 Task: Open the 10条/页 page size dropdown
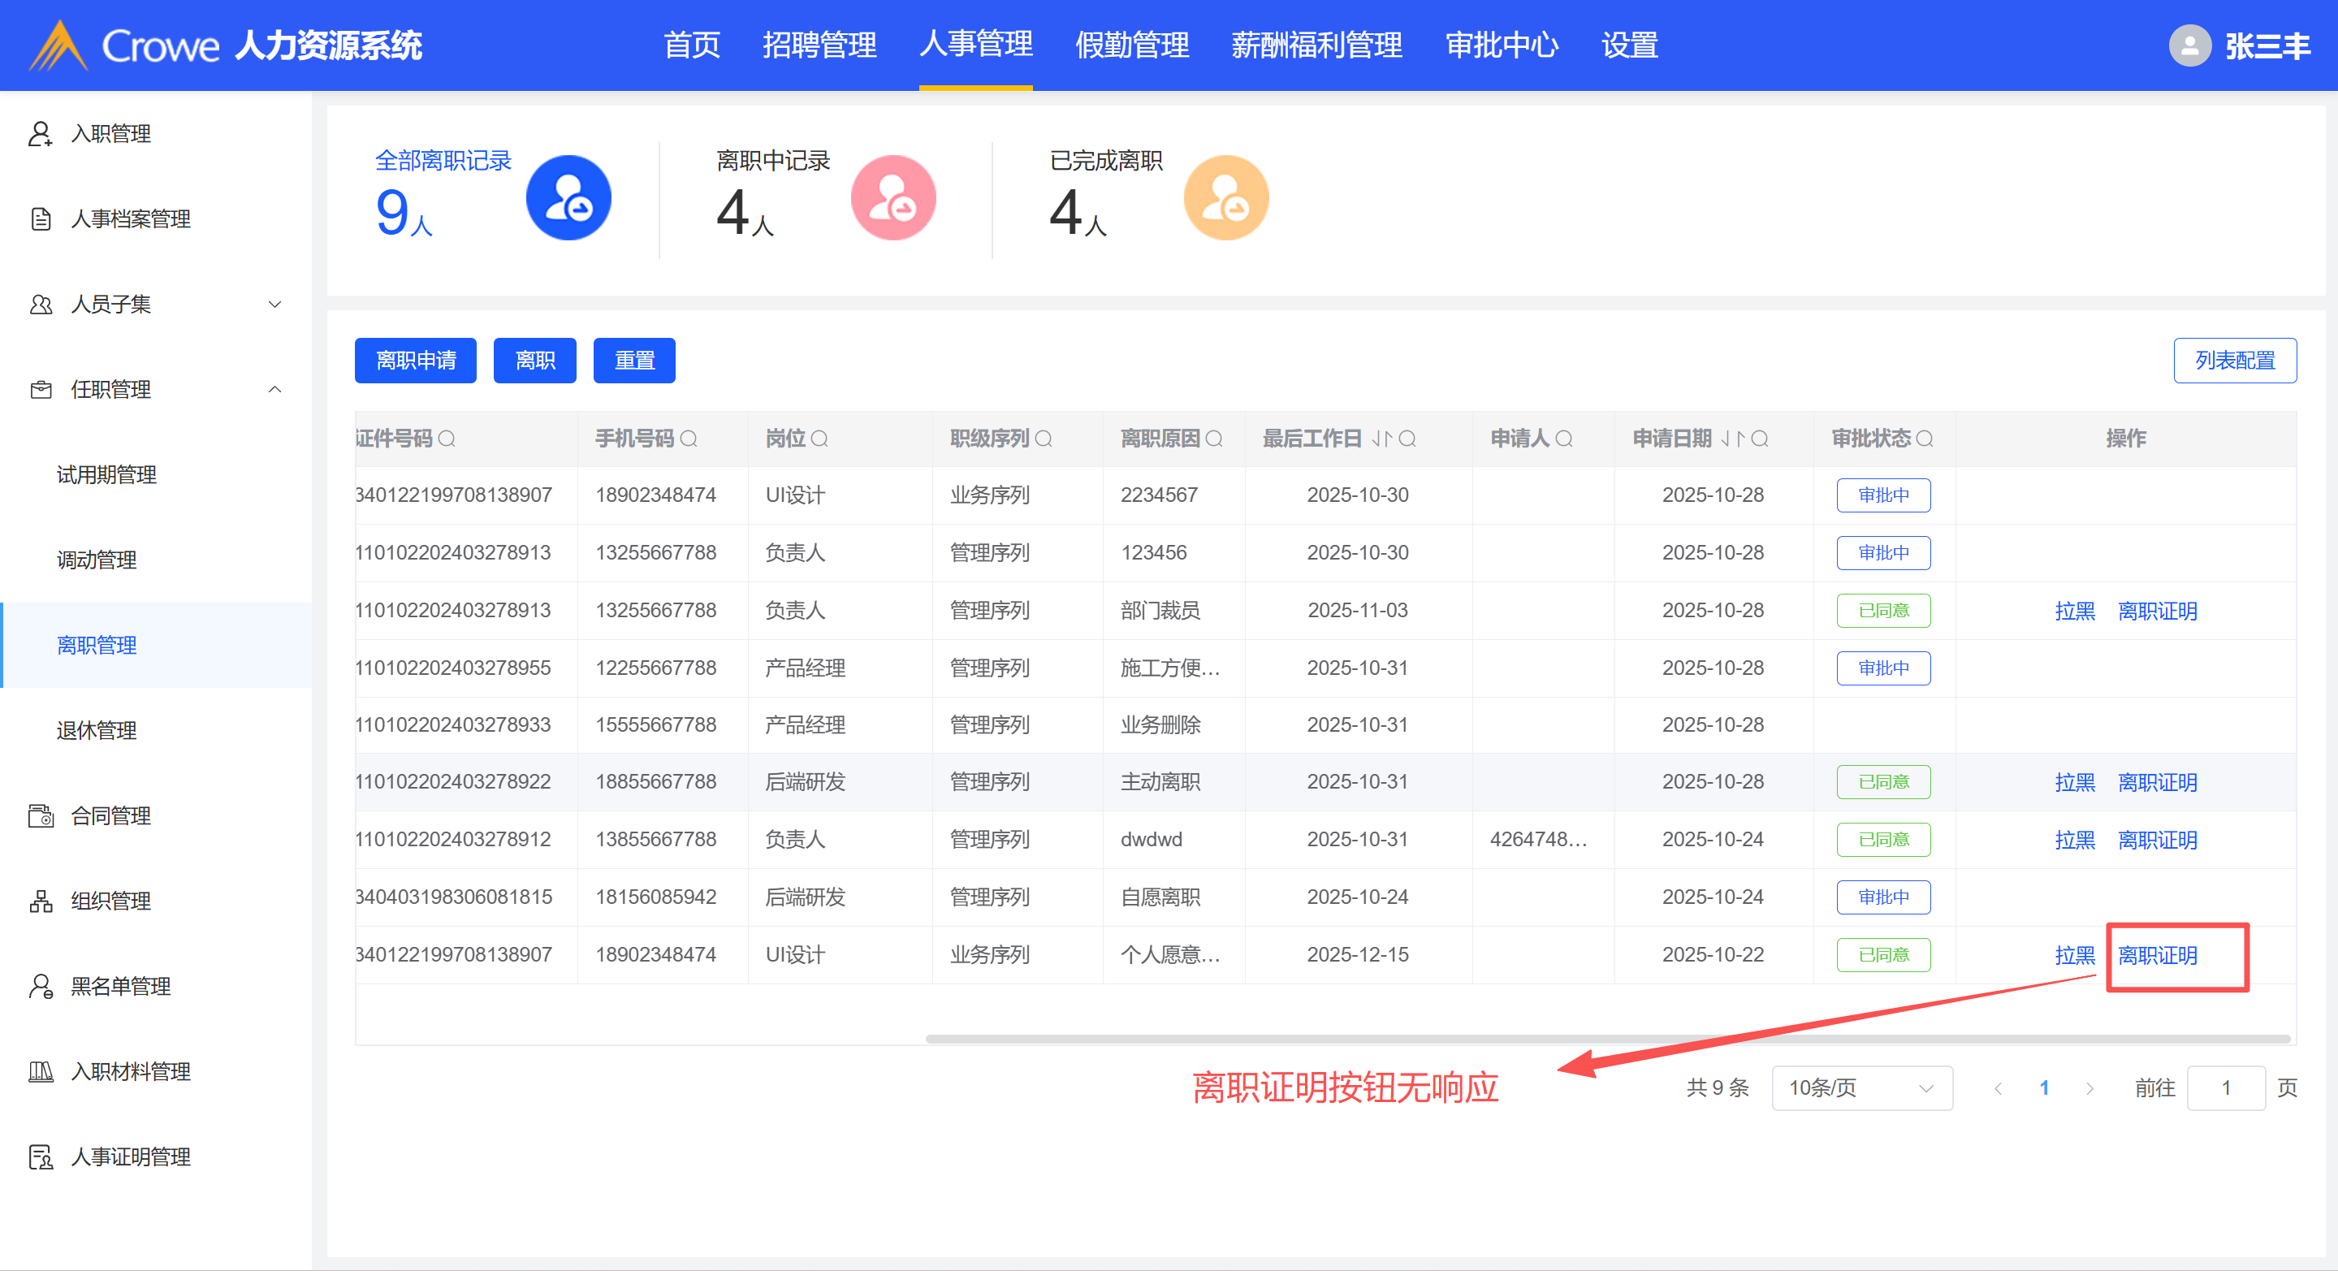point(1860,1087)
